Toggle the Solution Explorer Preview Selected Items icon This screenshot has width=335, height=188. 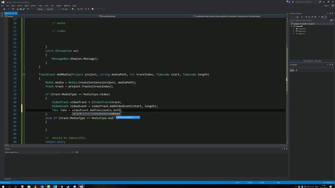(x=325, y=17)
